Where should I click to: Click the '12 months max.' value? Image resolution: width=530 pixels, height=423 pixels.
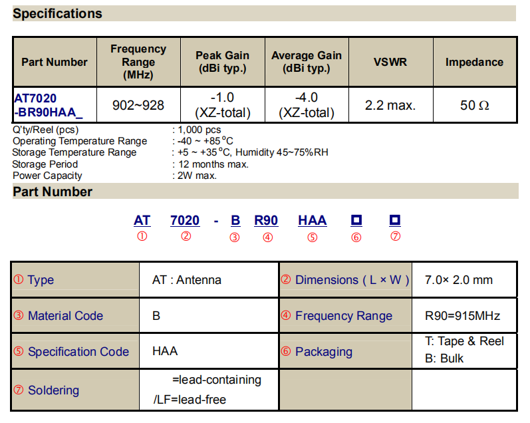click(x=213, y=164)
